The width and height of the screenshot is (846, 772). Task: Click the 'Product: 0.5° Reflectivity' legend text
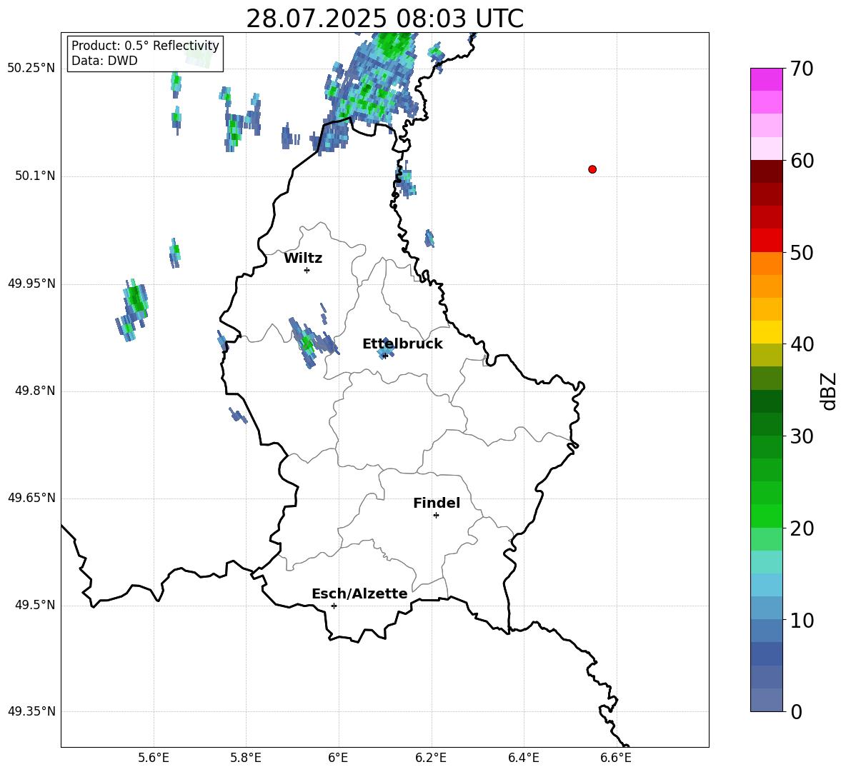[145, 46]
